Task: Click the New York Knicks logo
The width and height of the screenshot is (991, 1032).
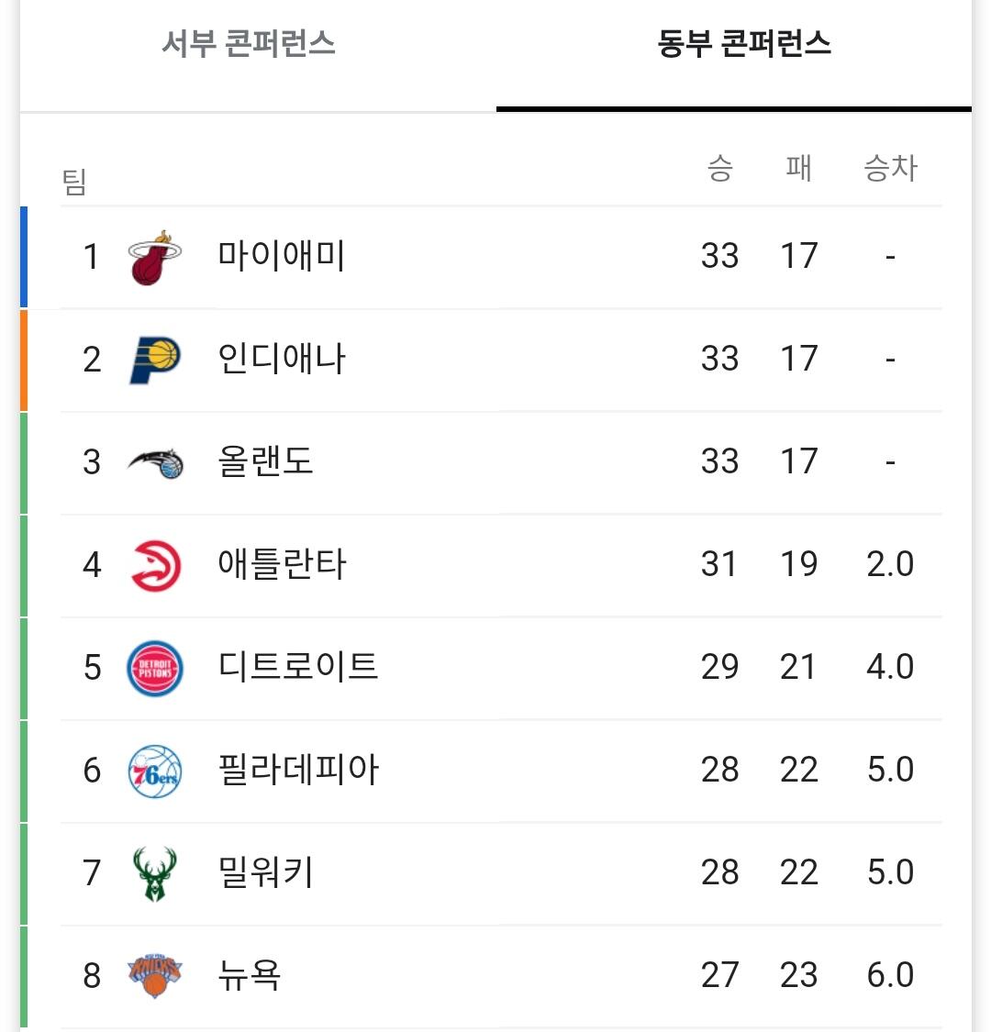Action: point(155,975)
